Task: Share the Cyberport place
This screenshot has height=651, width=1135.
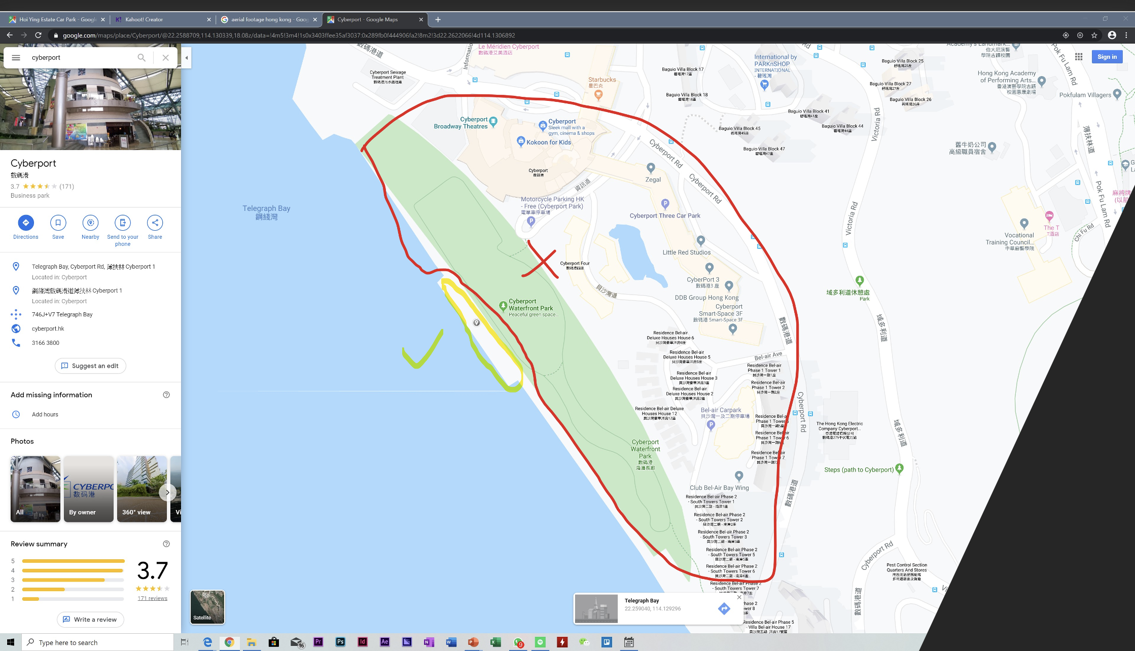Action: [x=155, y=223]
